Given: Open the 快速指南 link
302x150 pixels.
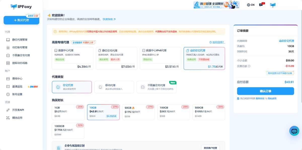Looking at the screenshot, I should coord(109,19).
